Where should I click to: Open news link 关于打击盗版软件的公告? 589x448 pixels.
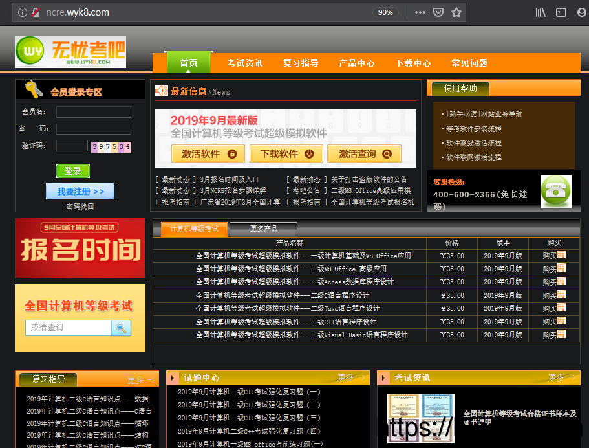369,179
